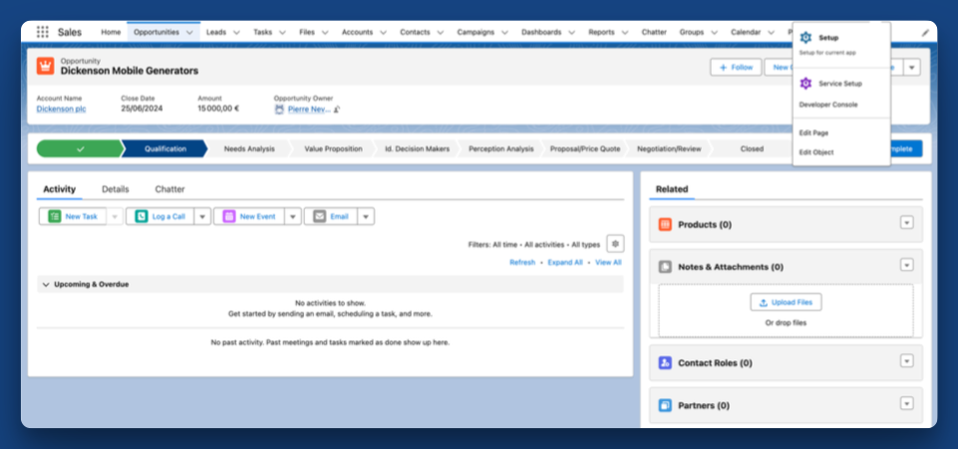Select the Id. Decision Makers stage
Image resolution: width=958 pixels, height=449 pixels.
418,149
